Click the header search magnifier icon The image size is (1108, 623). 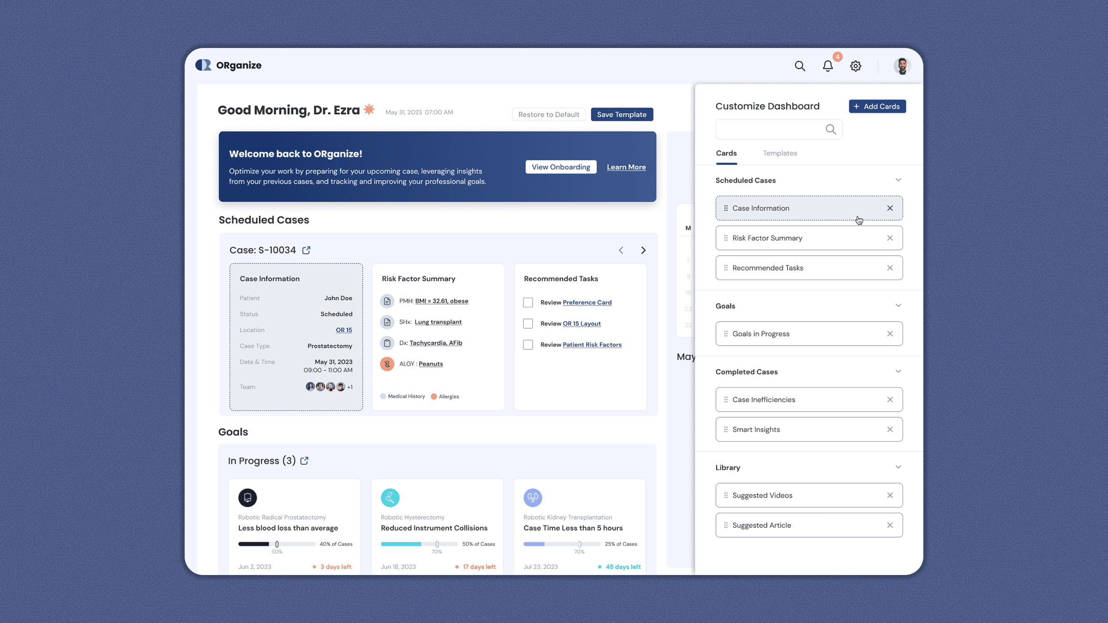tap(800, 66)
